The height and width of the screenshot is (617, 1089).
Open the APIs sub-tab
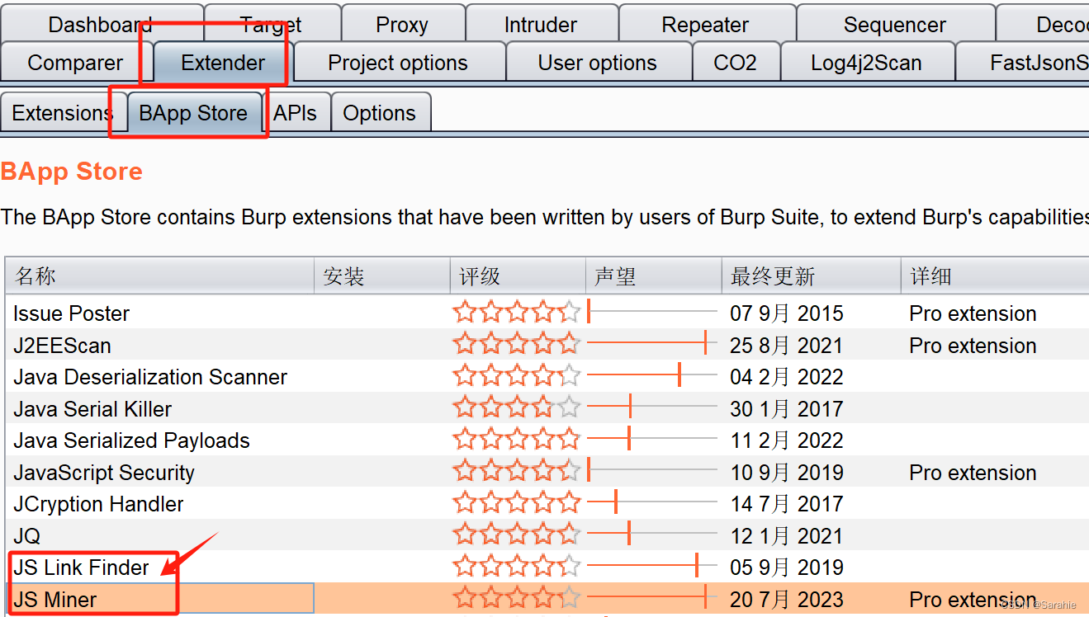pyautogui.click(x=296, y=112)
